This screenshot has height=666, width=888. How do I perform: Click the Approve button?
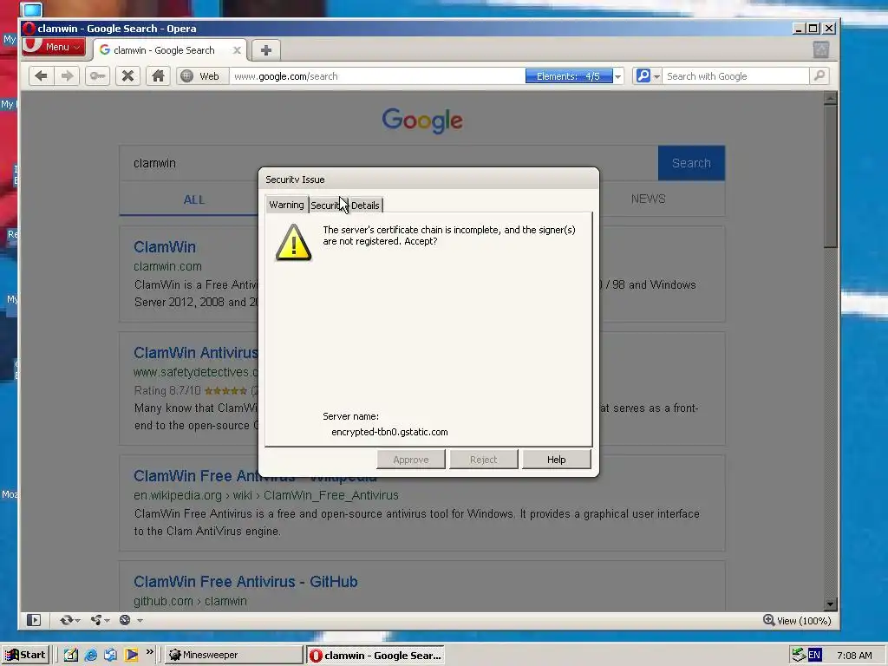click(x=410, y=460)
